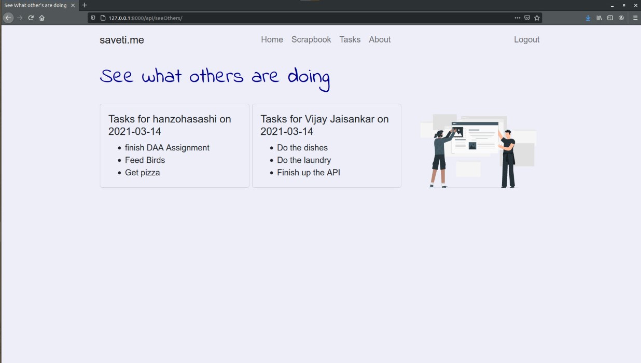The height and width of the screenshot is (363, 641).
Task: Open a new tab with the plus icon
Action: click(85, 5)
